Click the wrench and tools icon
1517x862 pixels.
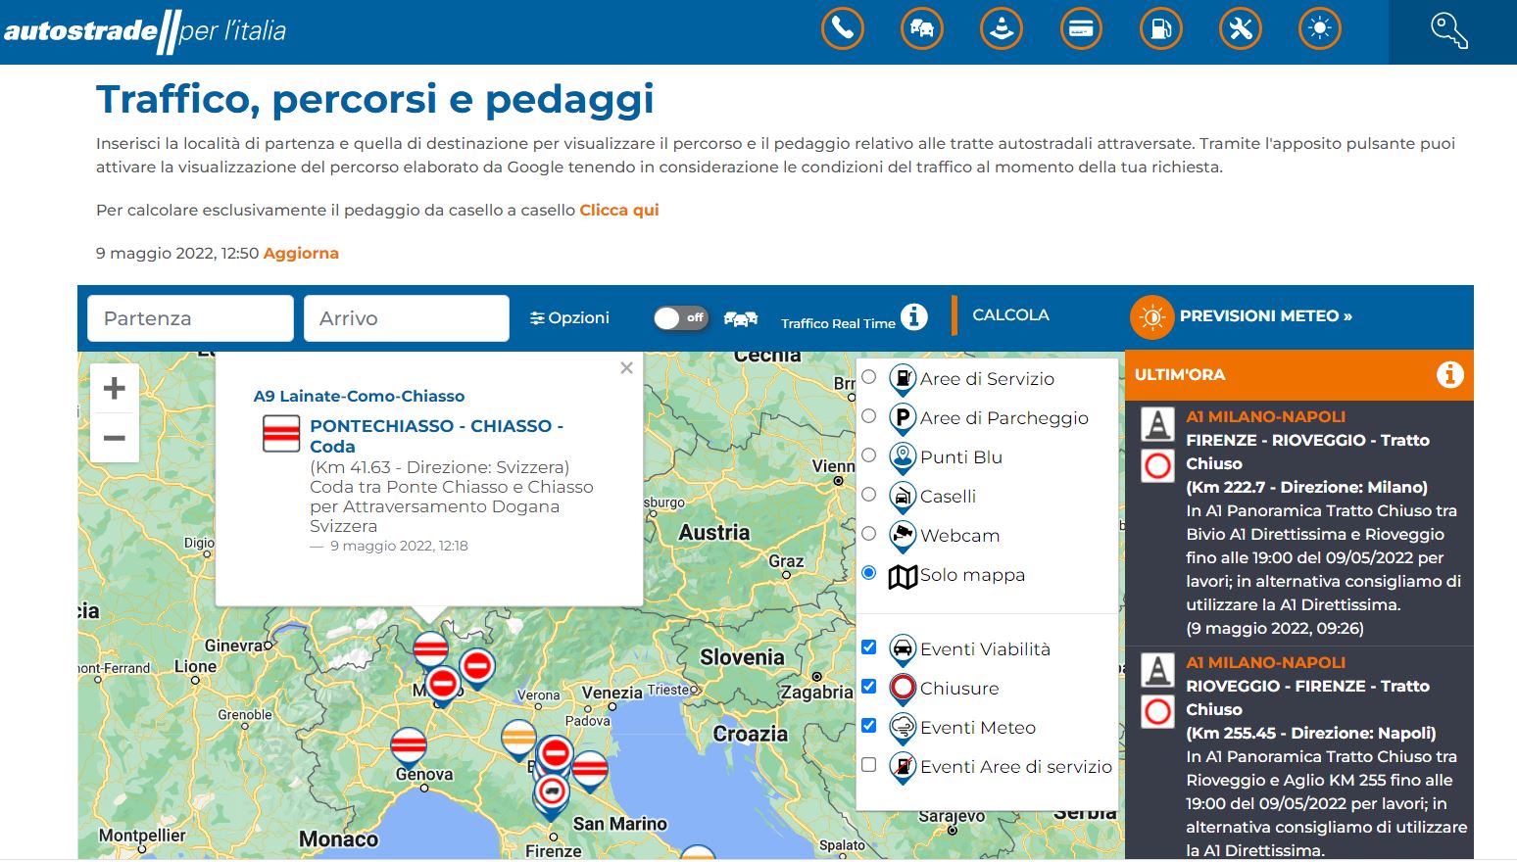(x=1240, y=28)
